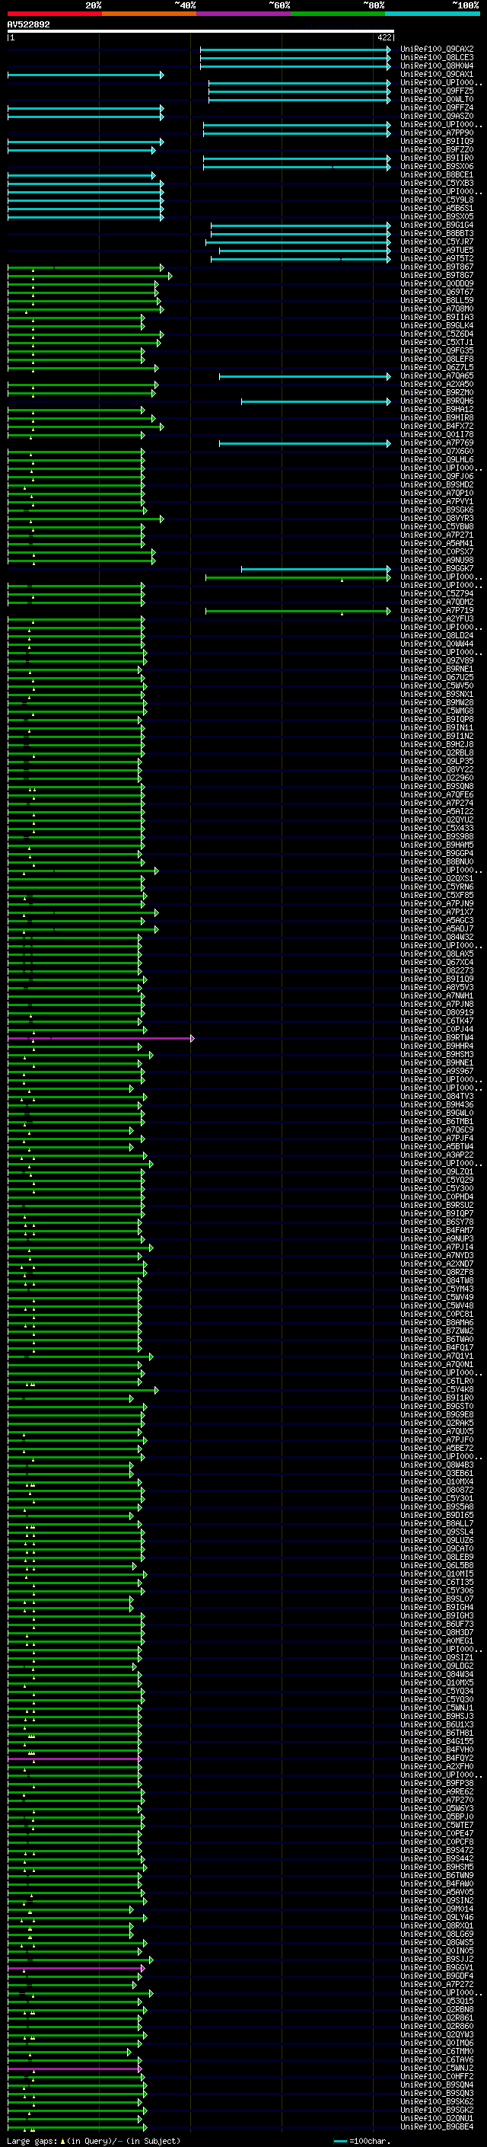This screenshot has width=487, height=2147.
Task: Select label UniRef100_B9SX05
Action: [437, 216]
